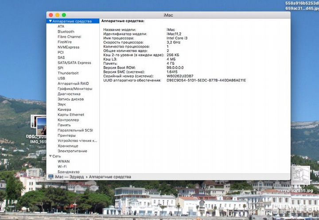319x220 pixels.
Task: Click the Boot ROM version 99.0.0.0.0
Action: point(175,68)
